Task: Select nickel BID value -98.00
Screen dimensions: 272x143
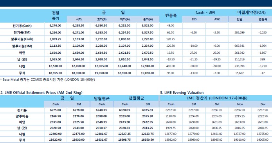Action: coord(193,66)
